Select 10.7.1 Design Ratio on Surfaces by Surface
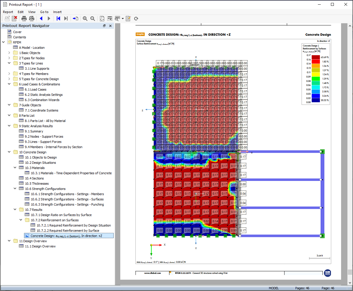353x291 pixels. (x=61, y=215)
